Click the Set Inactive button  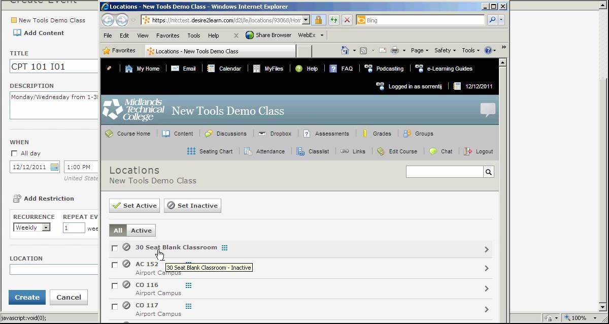tap(192, 206)
